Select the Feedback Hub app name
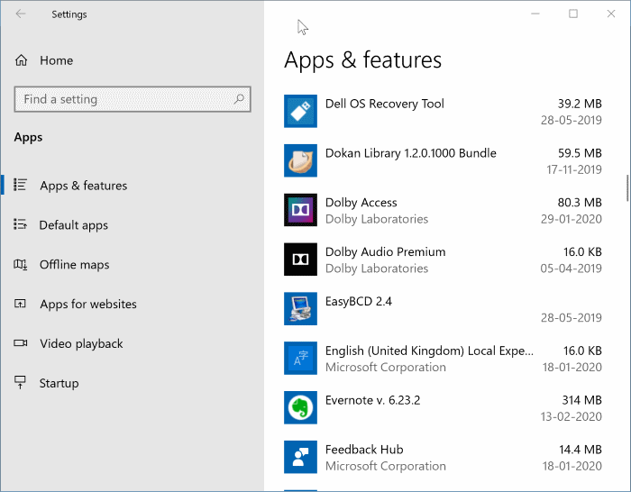The height and width of the screenshot is (492, 631). (364, 450)
